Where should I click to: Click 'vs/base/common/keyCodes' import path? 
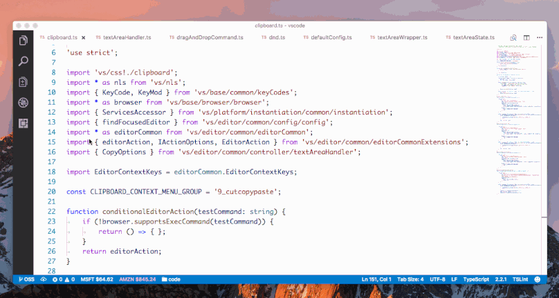(244, 92)
